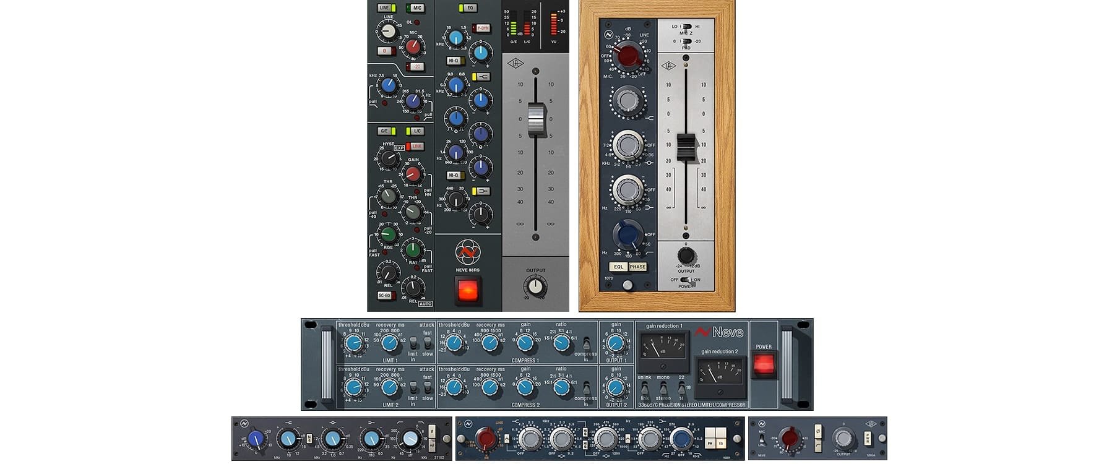The width and height of the screenshot is (1117, 464).
Task: Click the blue kHz high-pass filter knob on 88RS
Action: pyautogui.click(x=389, y=86)
